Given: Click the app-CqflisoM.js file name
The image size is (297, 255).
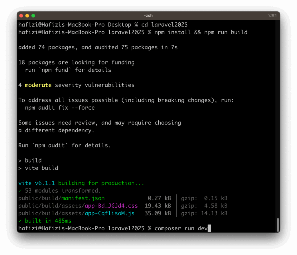Looking at the screenshot, I should pyautogui.click(x=109, y=214).
